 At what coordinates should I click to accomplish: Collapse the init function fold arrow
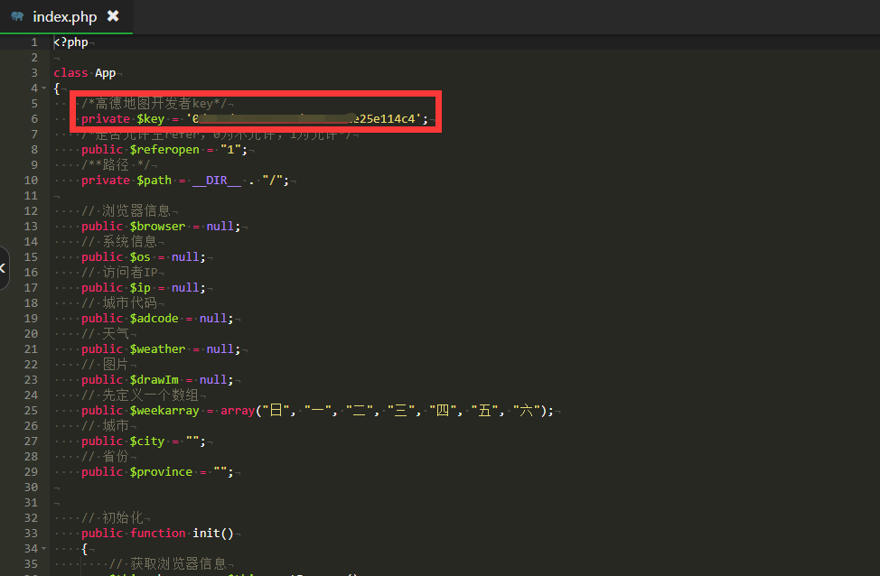45,549
